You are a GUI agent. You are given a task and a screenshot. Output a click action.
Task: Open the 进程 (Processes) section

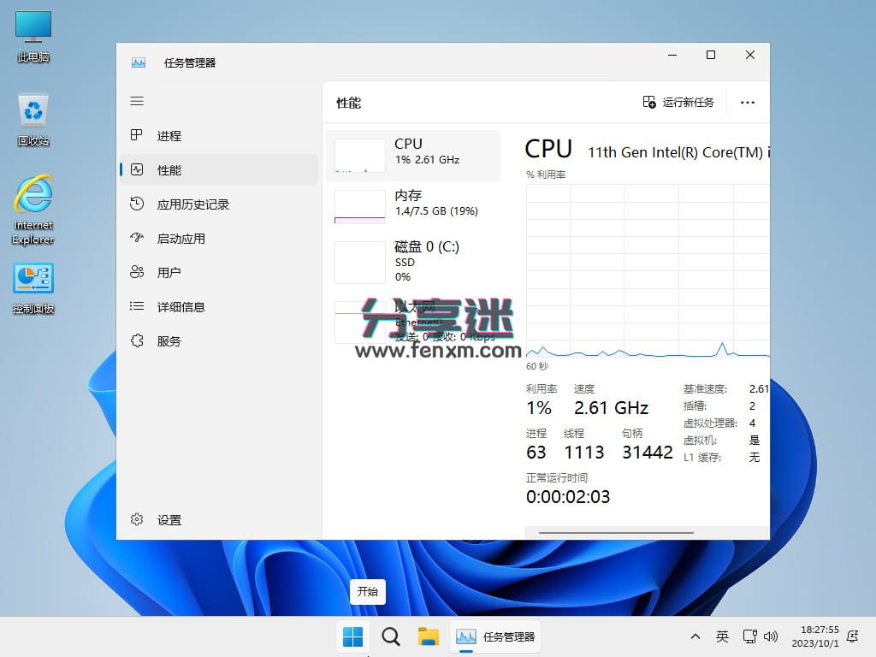pyautogui.click(x=169, y=135)
